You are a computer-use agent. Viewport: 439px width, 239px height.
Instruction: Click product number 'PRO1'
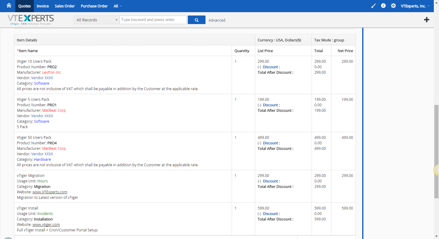coord(52,105)
